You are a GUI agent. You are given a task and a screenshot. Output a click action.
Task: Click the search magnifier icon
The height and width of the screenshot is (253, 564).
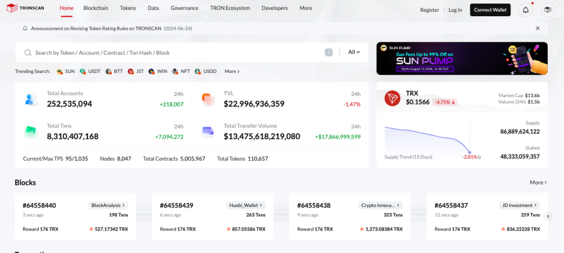27,53
